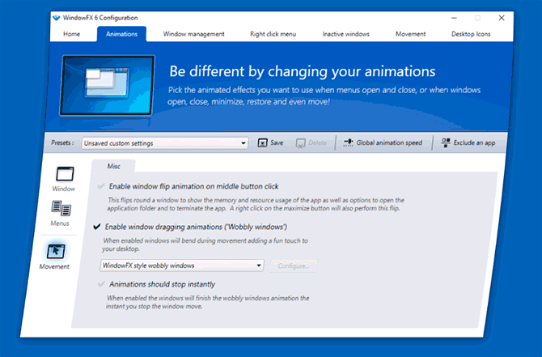This screenshot has width=542, height=357.
Task: Click the Exclude an app icon
Action: 446,142
